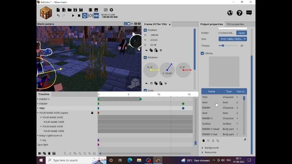Click the Save project icon
The image size is (292, 164).
point(75,10)
